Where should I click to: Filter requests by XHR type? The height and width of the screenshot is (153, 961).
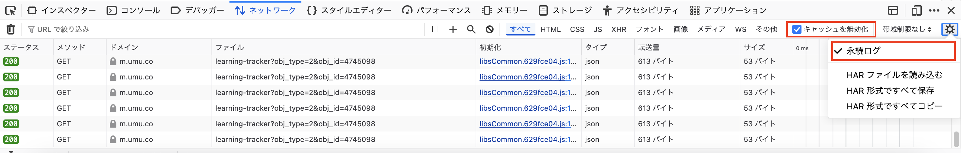(x=618, y=29)
